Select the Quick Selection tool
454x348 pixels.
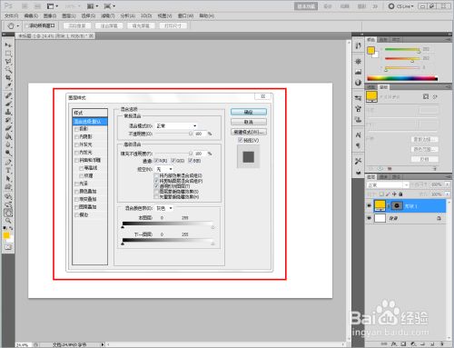(8, 70)
